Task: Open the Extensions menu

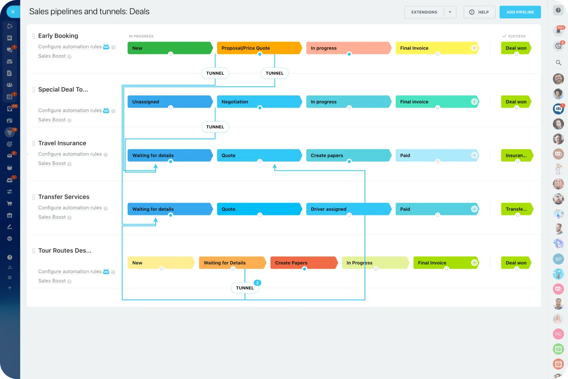Action: tap(424, 12)
